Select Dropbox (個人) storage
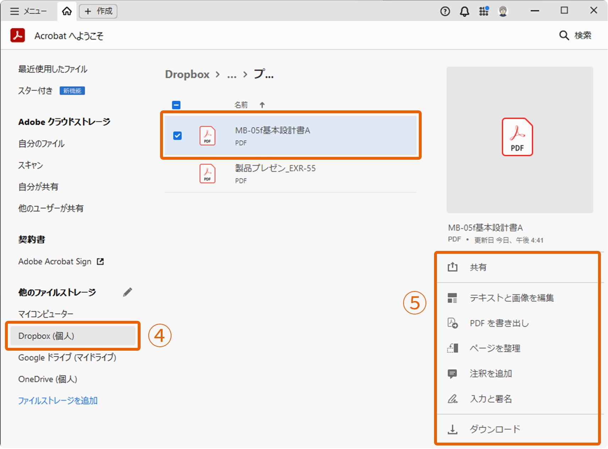The image size is (608, 449). pos(73,336)
